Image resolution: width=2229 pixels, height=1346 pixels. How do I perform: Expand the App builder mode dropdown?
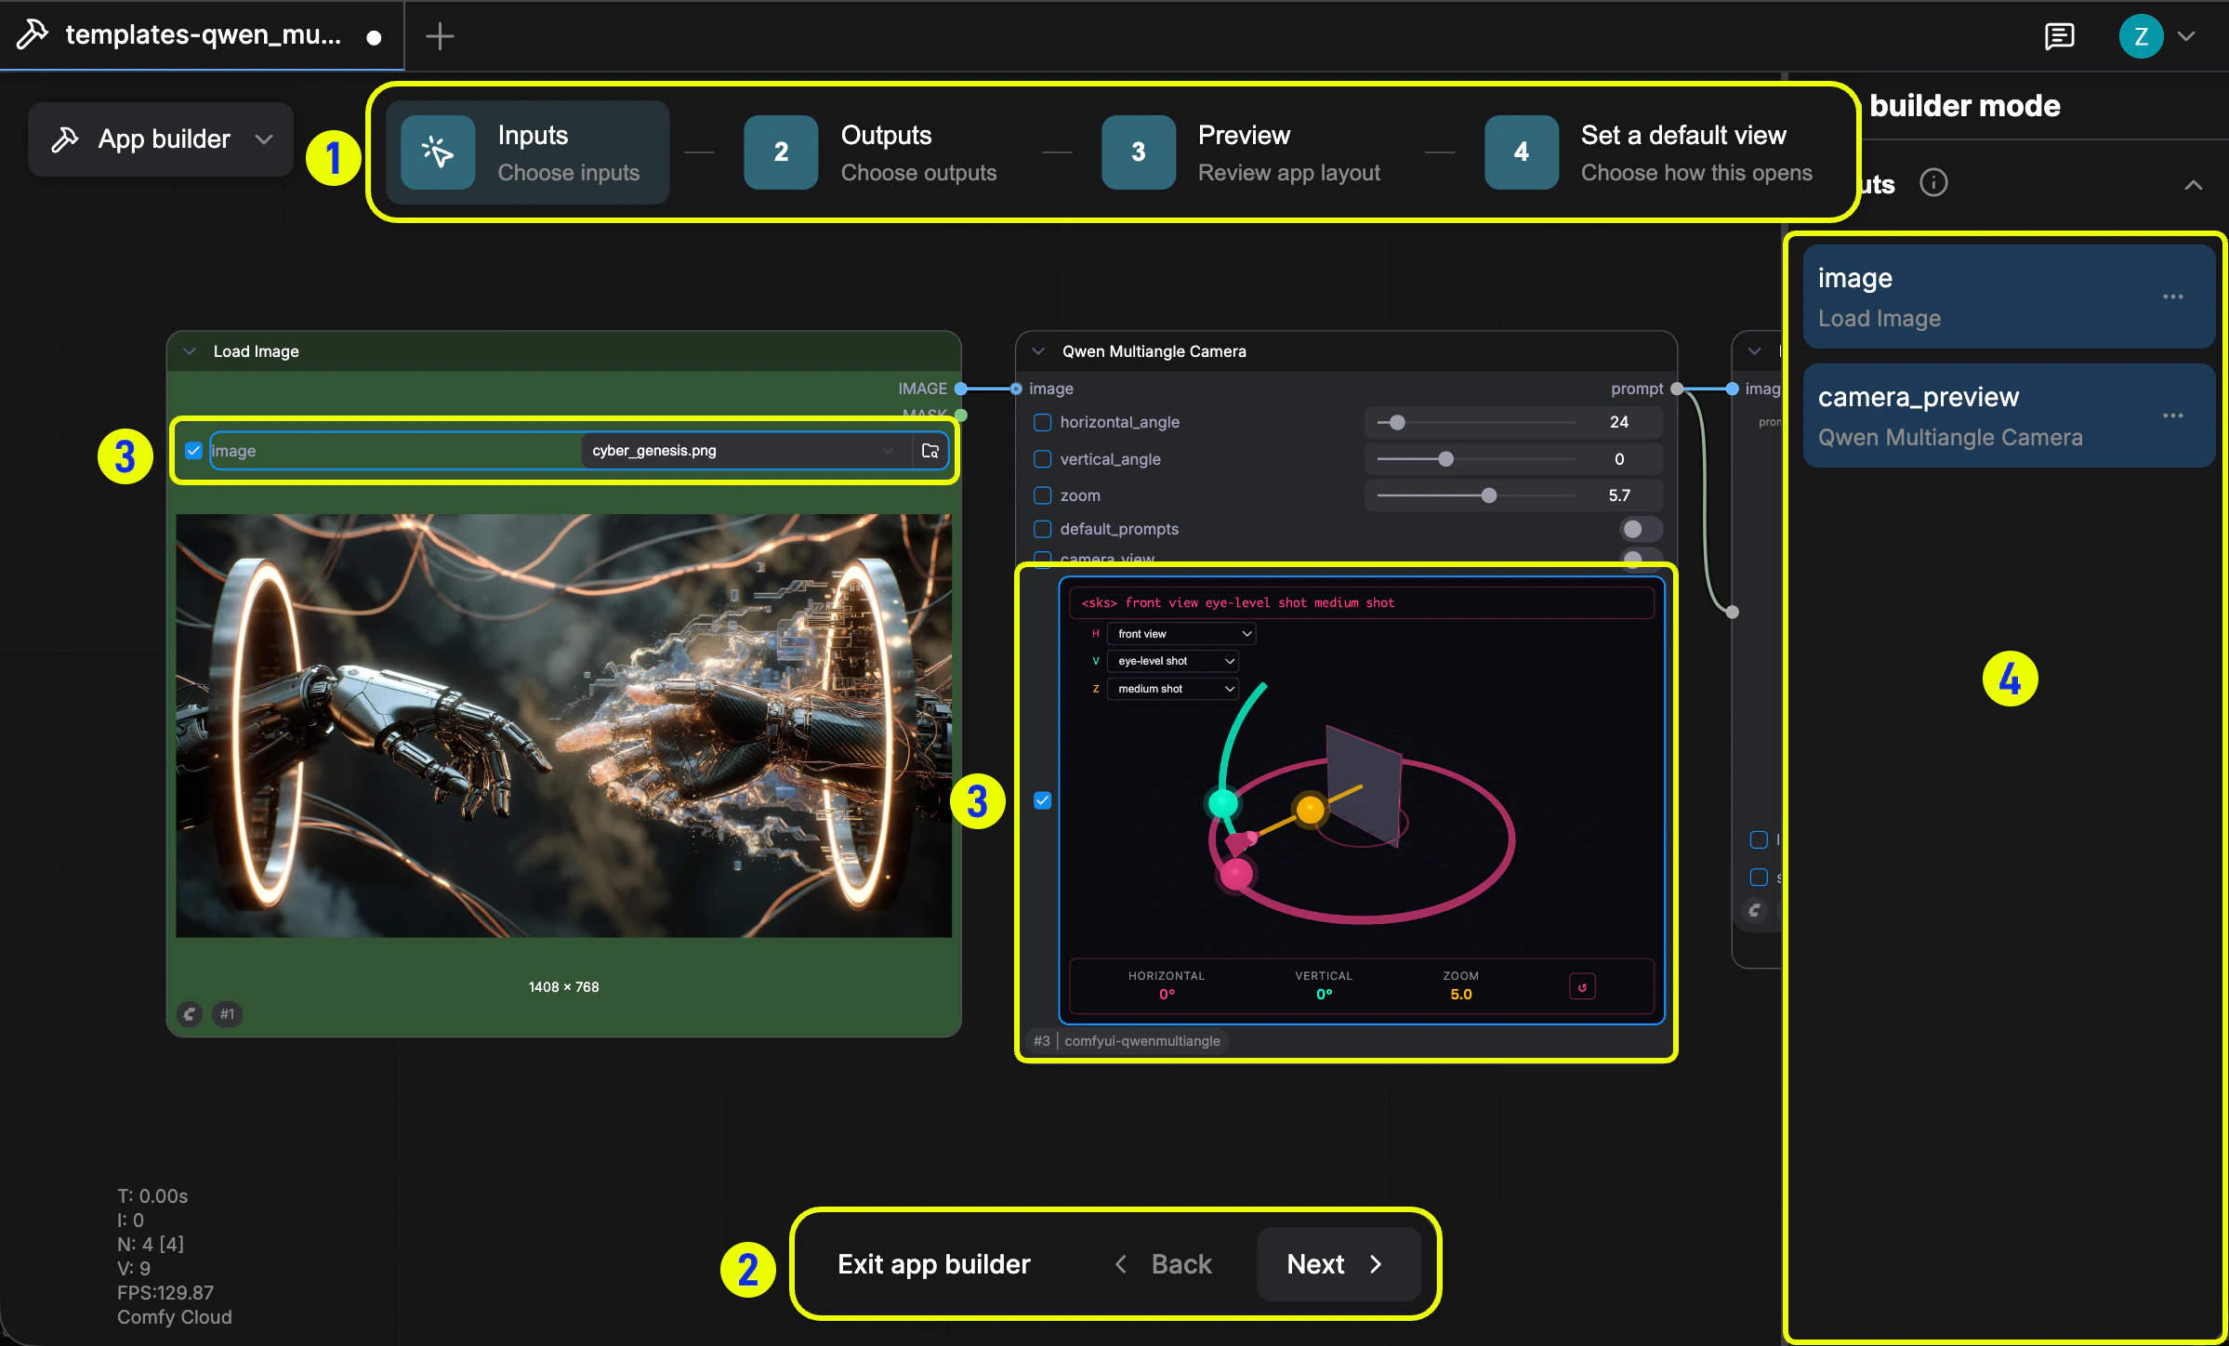(263, 139)
